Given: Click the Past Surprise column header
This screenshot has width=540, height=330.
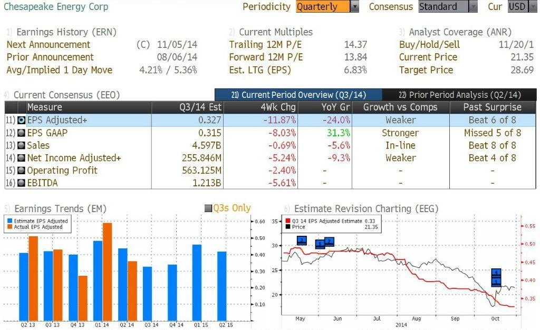Looking at the screenshot, I should click(492, 107).
